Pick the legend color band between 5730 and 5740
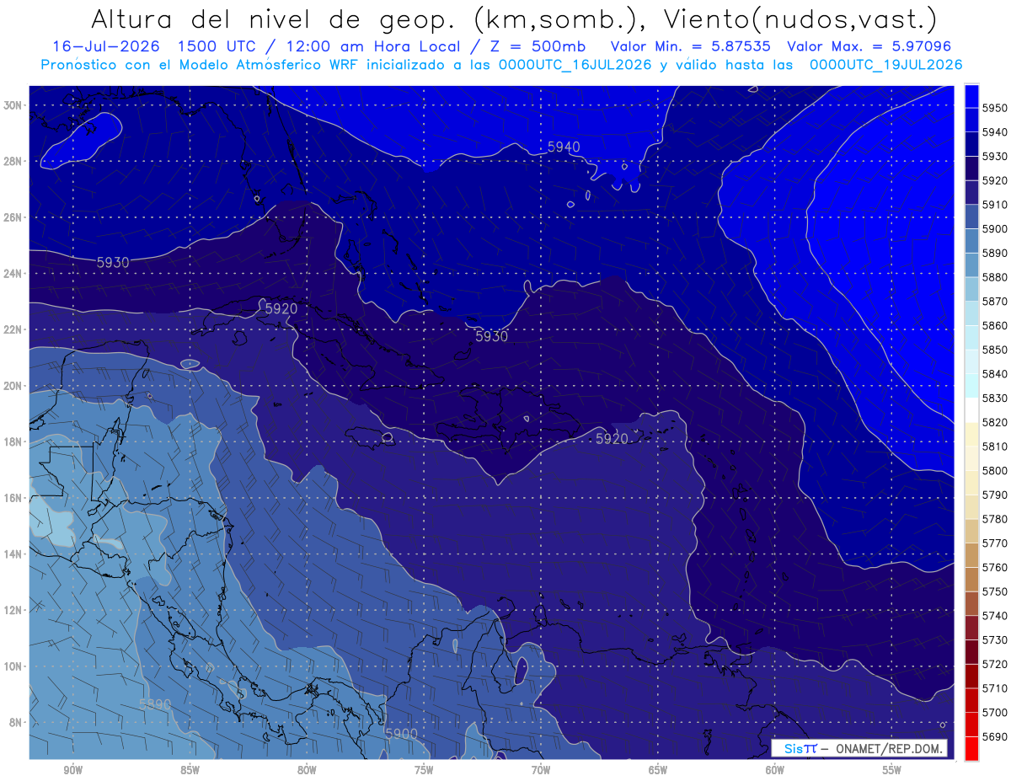 point(971,628)
